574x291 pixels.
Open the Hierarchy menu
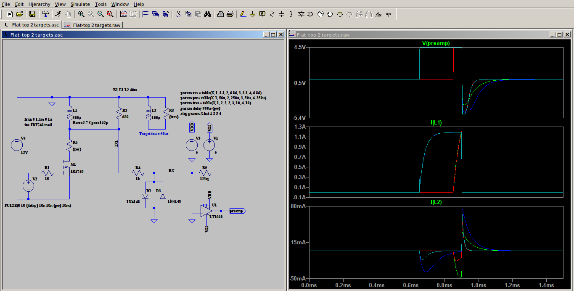point(39,4)
